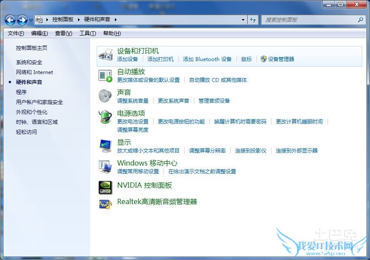Expand the arrow after 控制面板 breadcrumb
The height and width of the screenshot is (260, 370).
coord(79,19)
